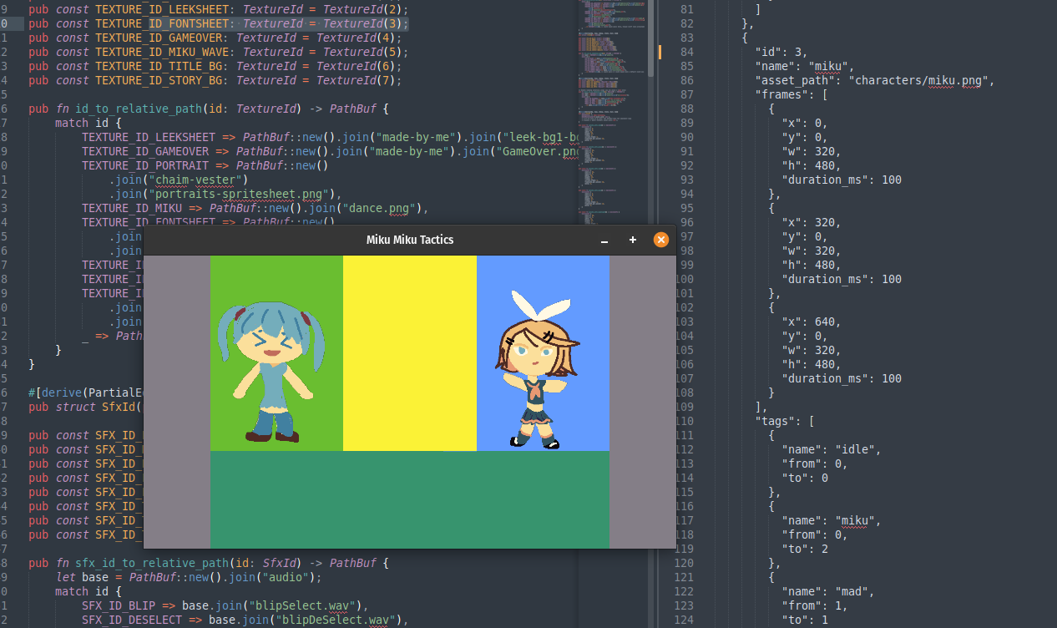Click "x": 320 on line 96
Screen dimensions: 1057x628
(x=812, y=222)
